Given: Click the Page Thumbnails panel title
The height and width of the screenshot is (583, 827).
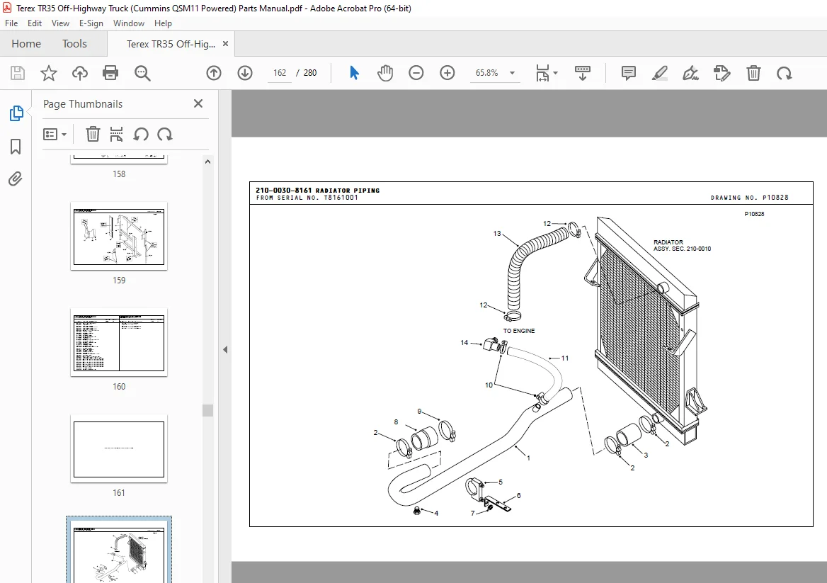Looking at the screenshot, I should point(83,104).
